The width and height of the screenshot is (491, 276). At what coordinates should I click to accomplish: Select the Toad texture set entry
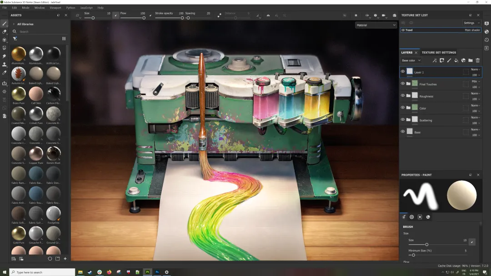point(409,30)
